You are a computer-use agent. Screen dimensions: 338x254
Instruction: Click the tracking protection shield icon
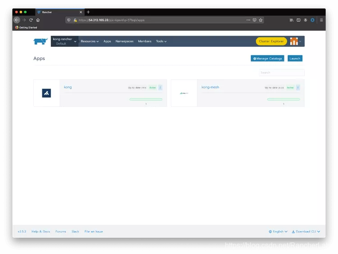[69, 20]
